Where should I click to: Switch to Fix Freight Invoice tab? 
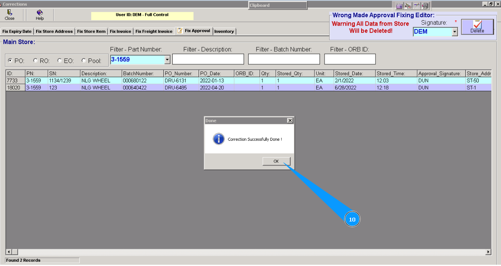click(x=154, y=32)
